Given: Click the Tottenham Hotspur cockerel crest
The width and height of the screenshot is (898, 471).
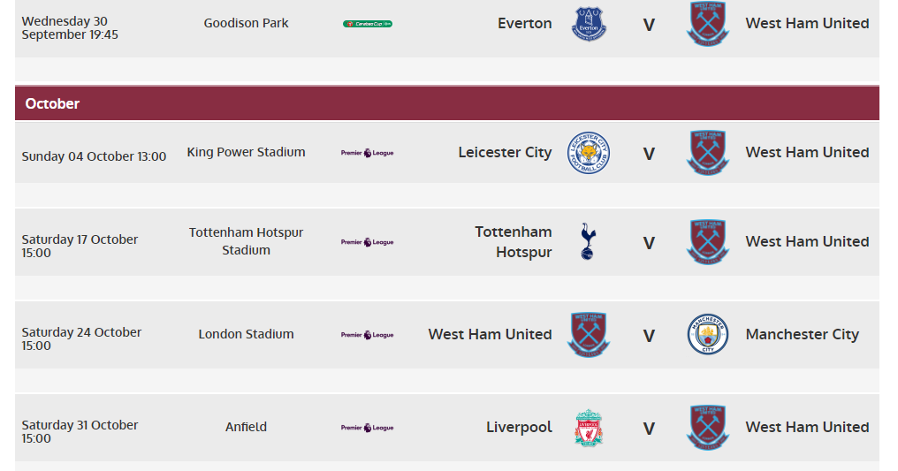Looking at the screenshot, I should pyautogui.click(x=588, y=241).
